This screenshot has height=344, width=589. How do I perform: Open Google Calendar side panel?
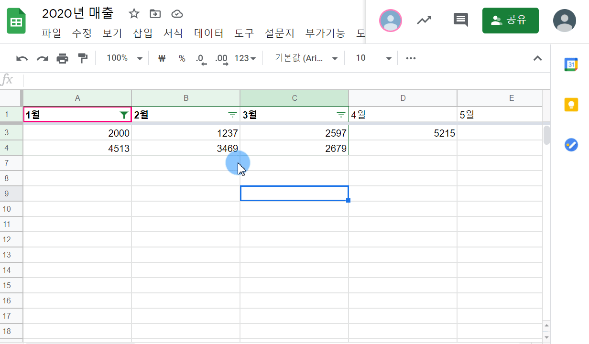click(x=571, y=64)
